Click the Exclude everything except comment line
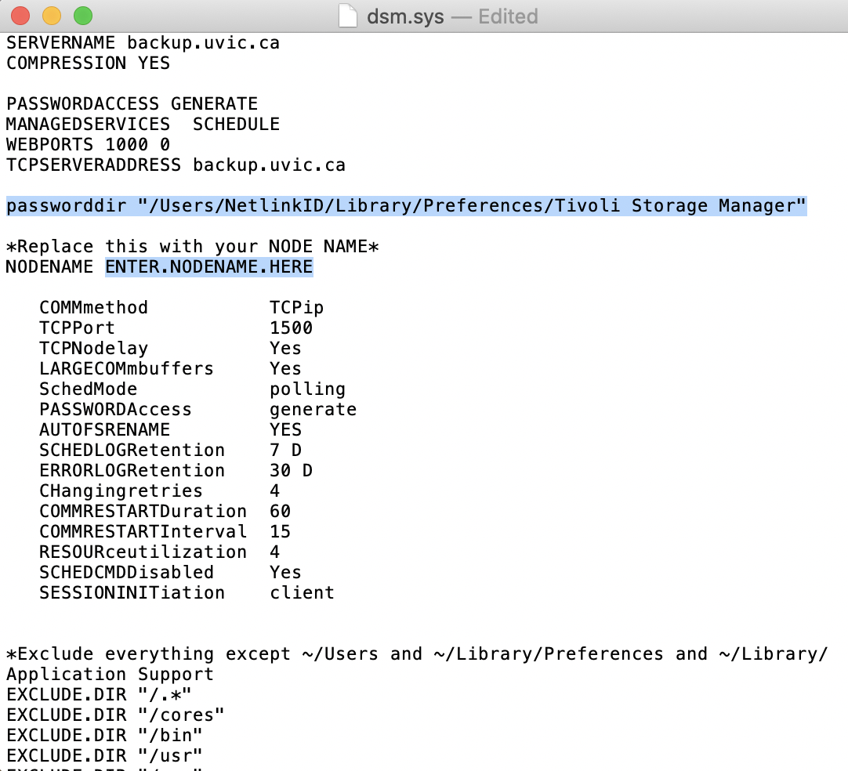Image resolution: width=848 pixels, height=771 pixels. [417, 654]
